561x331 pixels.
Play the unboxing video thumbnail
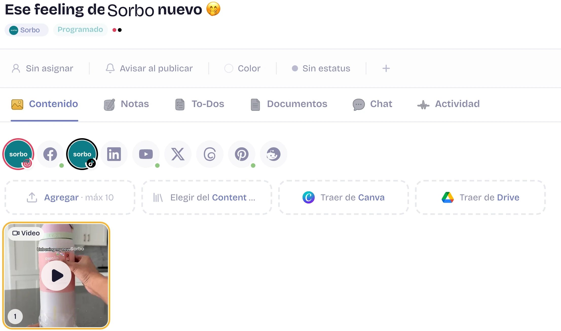[56, 276]
